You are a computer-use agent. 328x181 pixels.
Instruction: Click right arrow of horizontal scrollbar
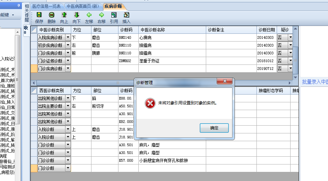tap(290, 83)
